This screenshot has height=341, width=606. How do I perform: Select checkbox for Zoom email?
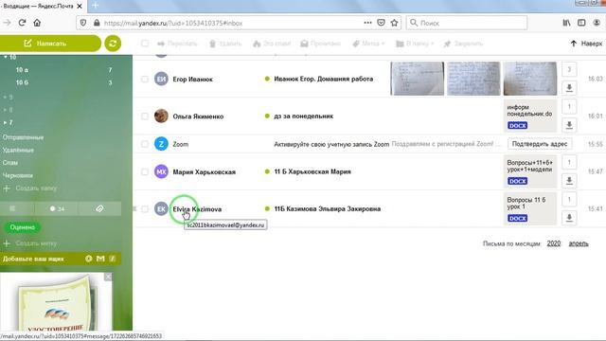(x=145, y=144)
